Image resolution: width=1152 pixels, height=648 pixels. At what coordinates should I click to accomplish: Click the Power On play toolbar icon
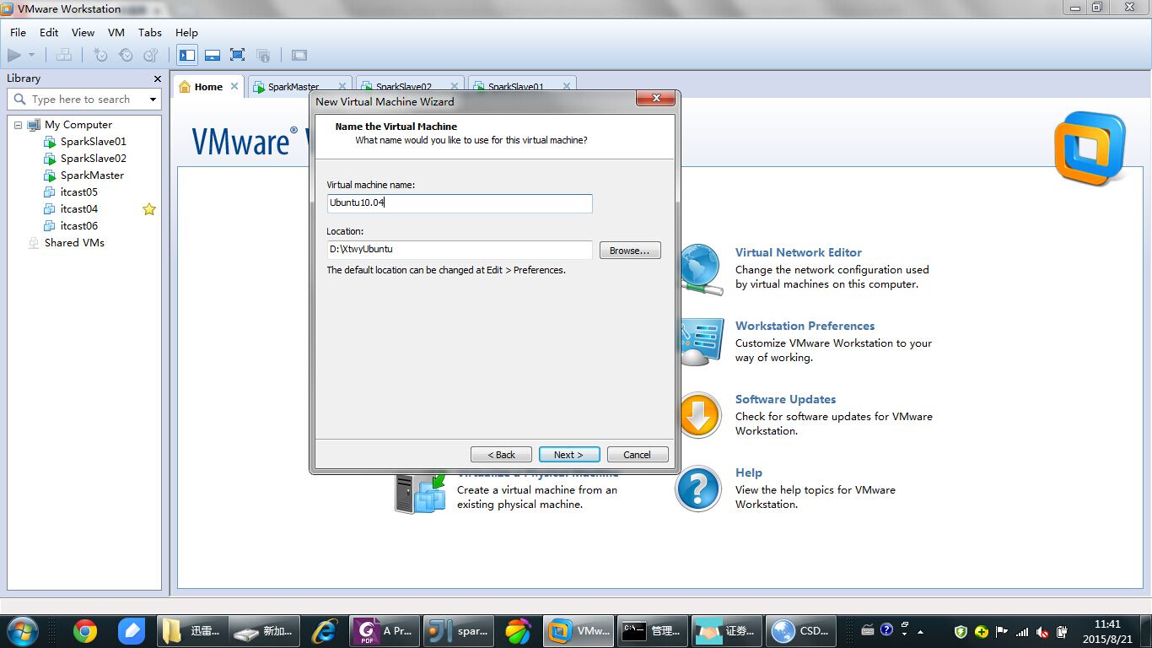[x=14, y=55]
